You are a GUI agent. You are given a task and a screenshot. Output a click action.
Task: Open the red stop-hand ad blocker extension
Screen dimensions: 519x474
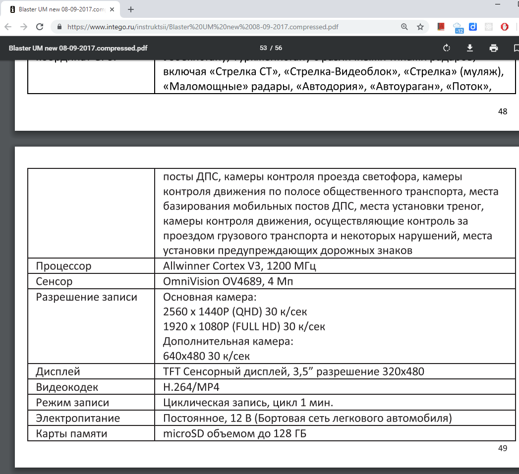(505, 27)
